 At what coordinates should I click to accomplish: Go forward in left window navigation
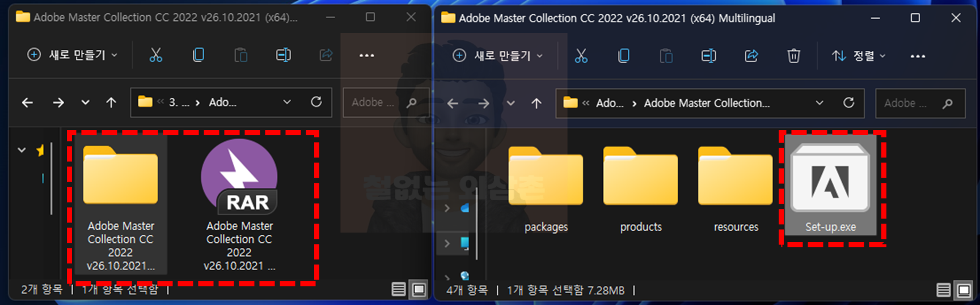[58, 102]
